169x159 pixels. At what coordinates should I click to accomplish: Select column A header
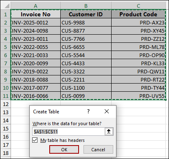coord(35,6)
